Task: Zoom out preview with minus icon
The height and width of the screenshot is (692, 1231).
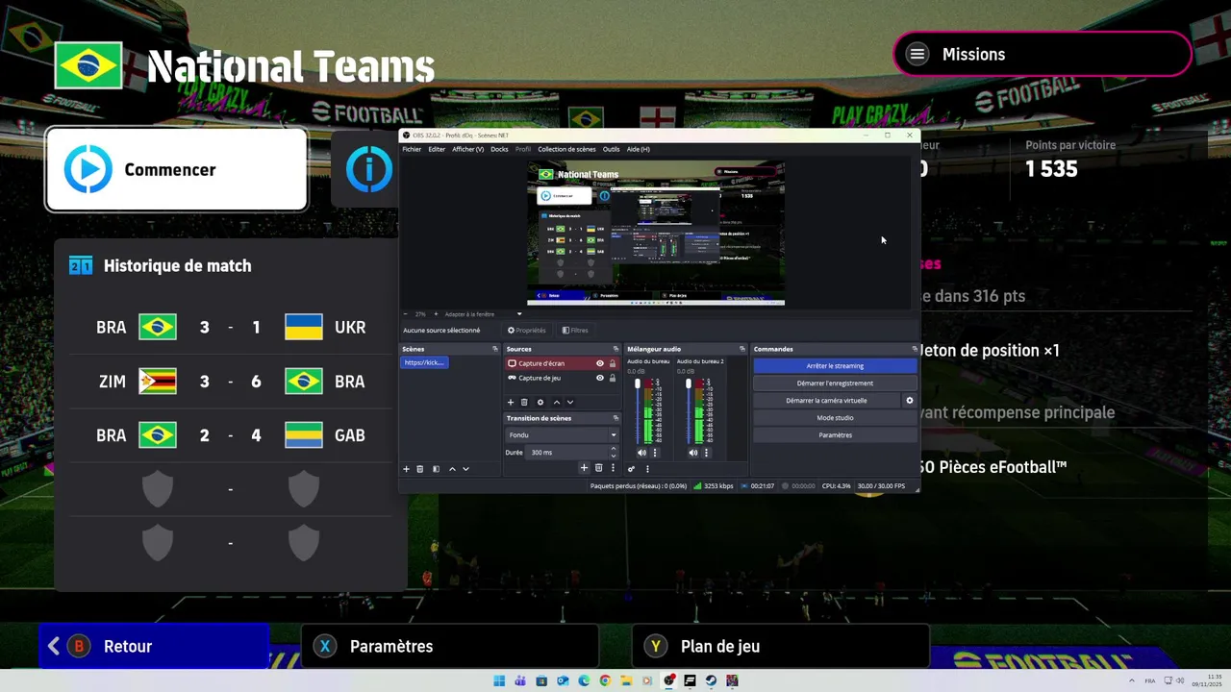Action: (406, 314)
